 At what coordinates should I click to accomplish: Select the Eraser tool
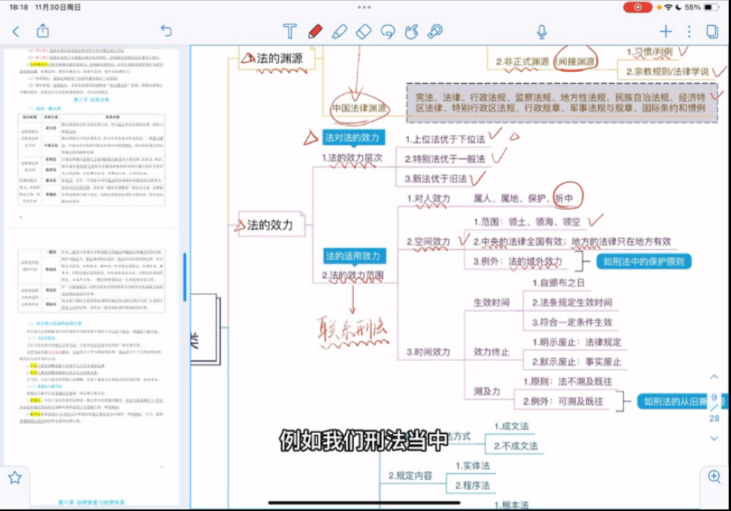coord(364,31)
